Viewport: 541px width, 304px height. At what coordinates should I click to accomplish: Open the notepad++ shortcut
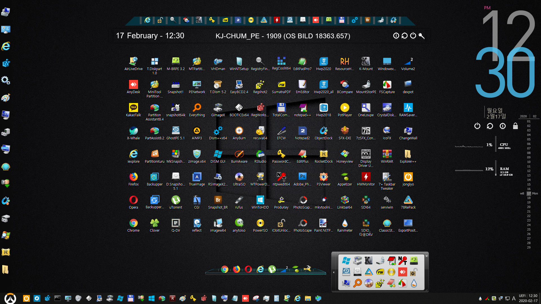[302, 110]
